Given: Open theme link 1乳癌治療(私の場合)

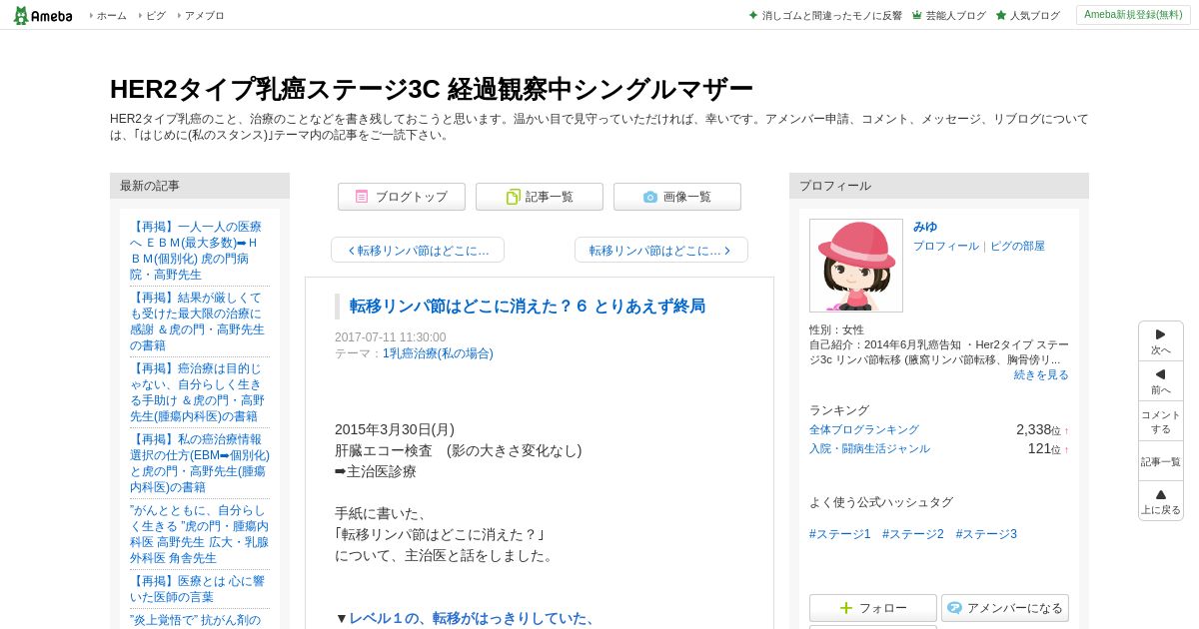Looking at the screenshot, I should coord(438,353).
